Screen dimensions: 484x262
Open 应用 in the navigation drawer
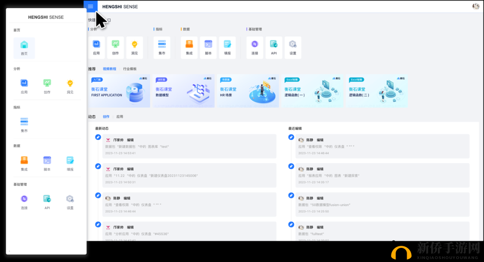[x=24, y=86]
